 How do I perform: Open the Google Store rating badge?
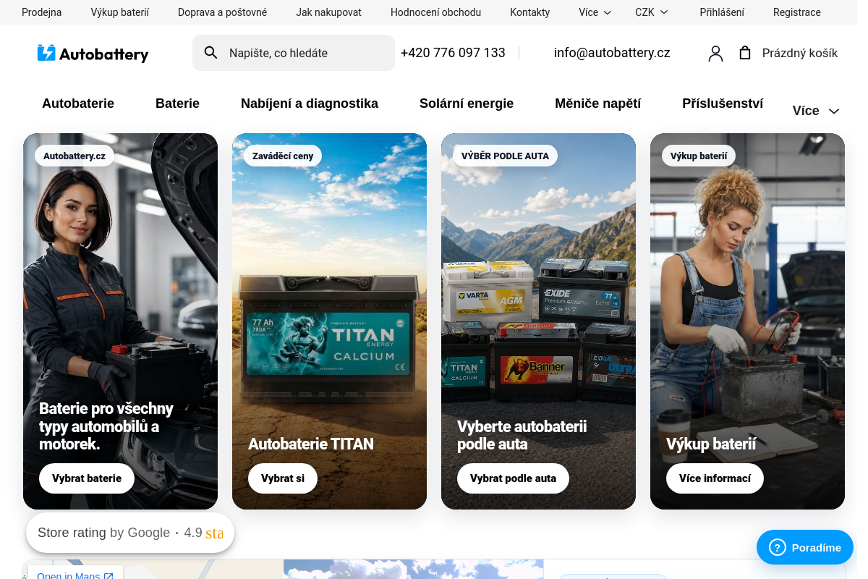[130, 533]
